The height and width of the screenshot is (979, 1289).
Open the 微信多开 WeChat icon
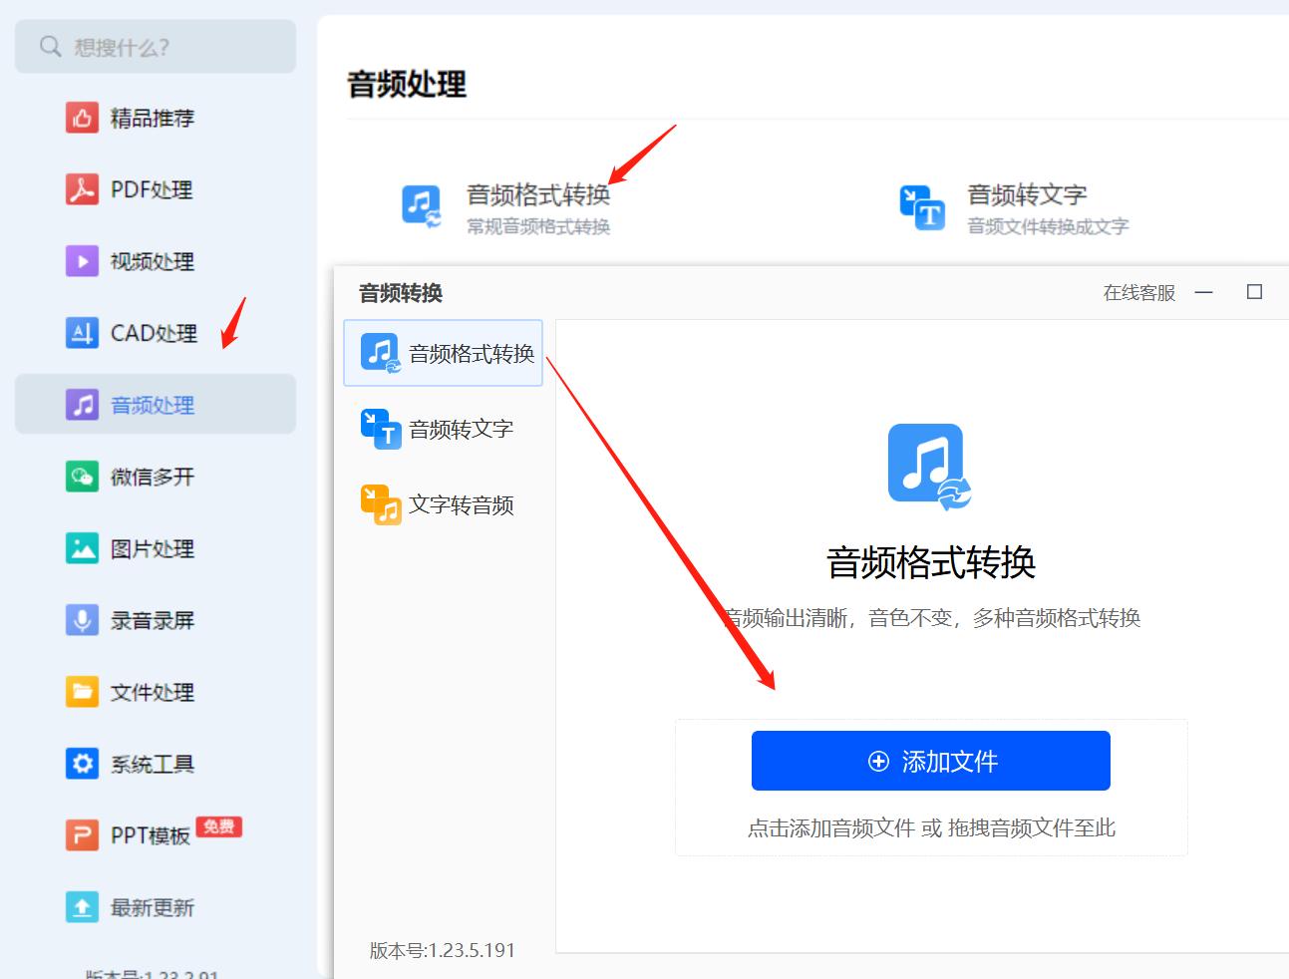(x=84, y=477)
